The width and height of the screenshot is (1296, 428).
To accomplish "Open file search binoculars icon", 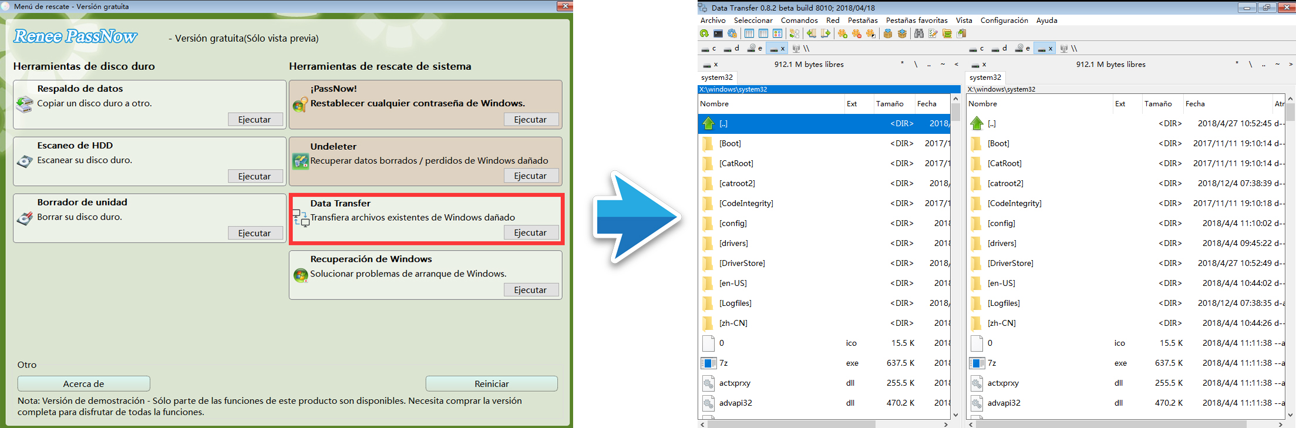I will (919, 33).
